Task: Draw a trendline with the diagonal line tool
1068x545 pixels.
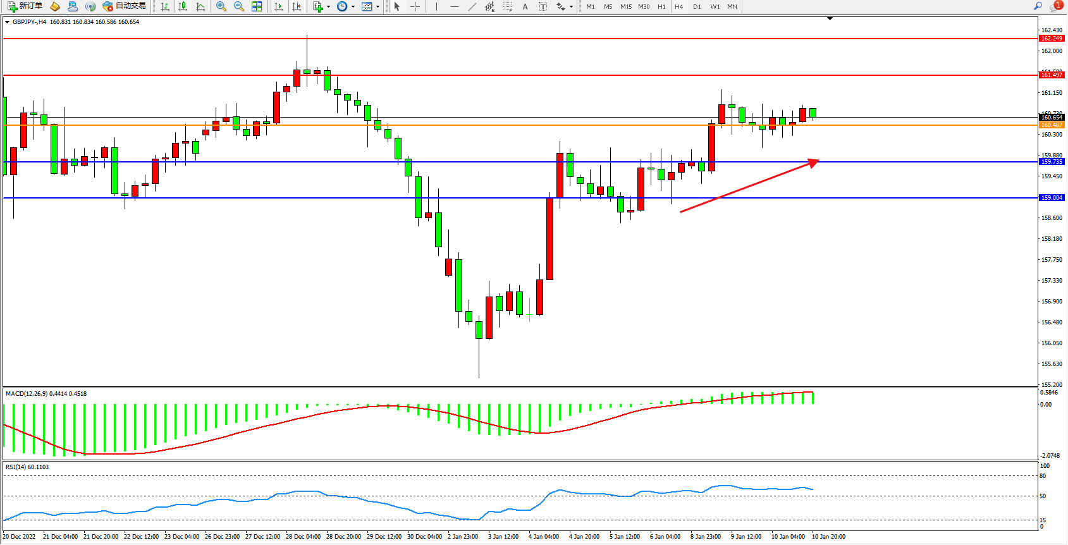Action: [x=472, y=6]
